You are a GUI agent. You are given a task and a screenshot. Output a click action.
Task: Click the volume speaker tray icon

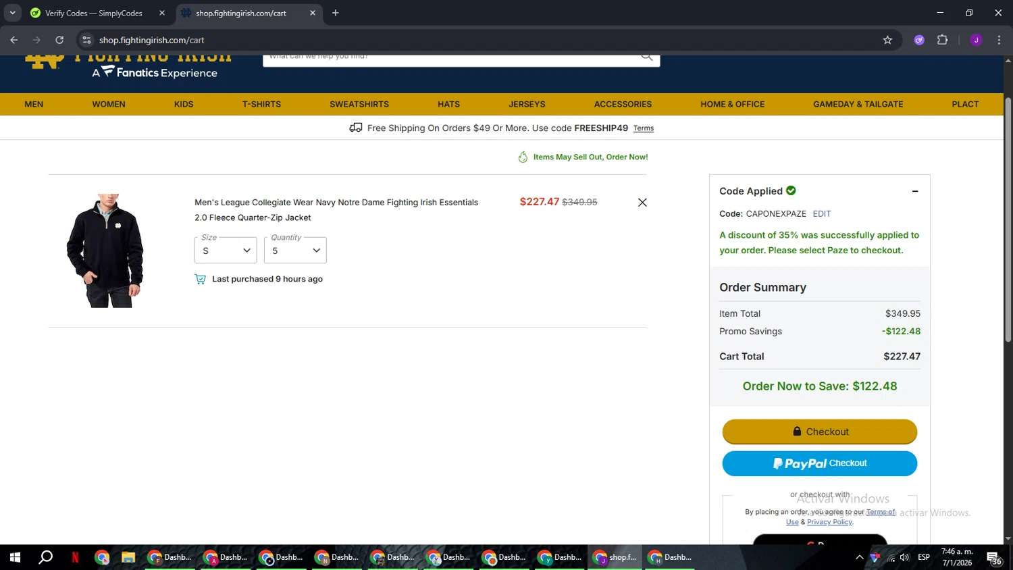point(905,557)
